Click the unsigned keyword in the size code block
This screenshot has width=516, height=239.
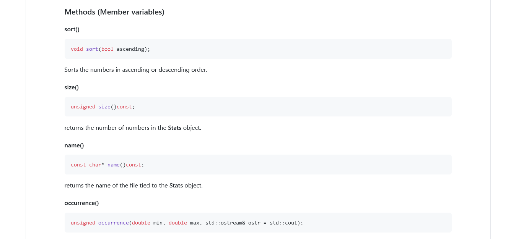[x=83, y=107]
